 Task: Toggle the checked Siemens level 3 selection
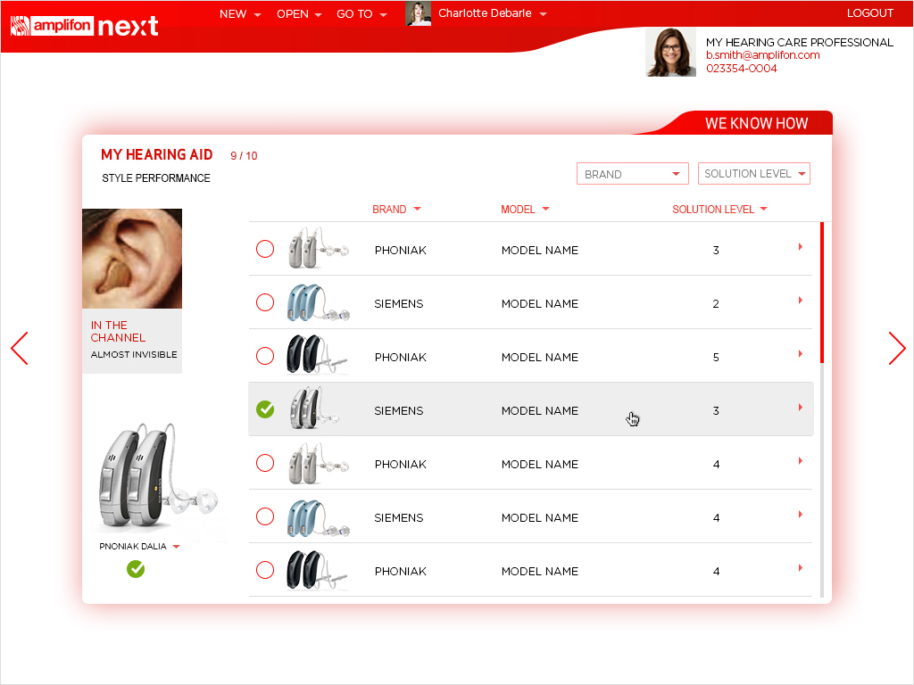[x=265, y=409]
